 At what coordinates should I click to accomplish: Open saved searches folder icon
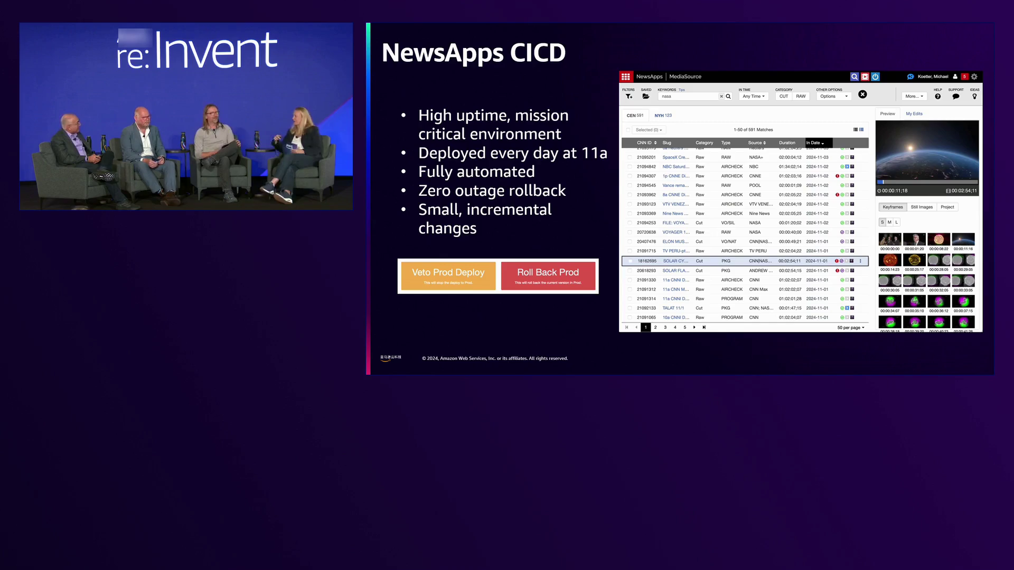click(x=645, y=96)
